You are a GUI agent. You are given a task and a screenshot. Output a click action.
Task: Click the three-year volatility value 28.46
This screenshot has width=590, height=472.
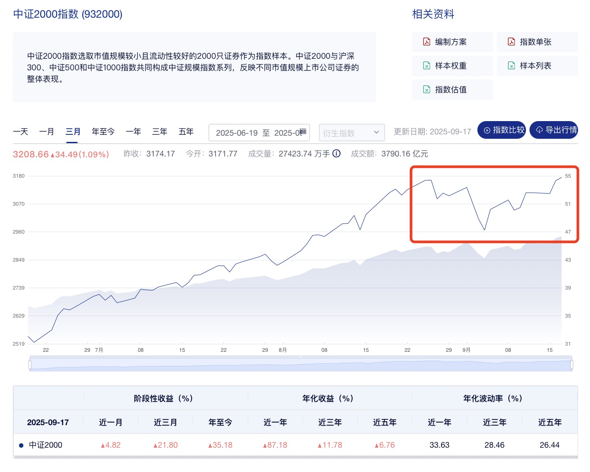pyautogui.click(x=495, y=445)
